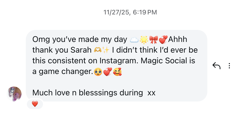Open the three-dot more options menu
Viewport: 246px width, 117px height.
coord(229,66)
